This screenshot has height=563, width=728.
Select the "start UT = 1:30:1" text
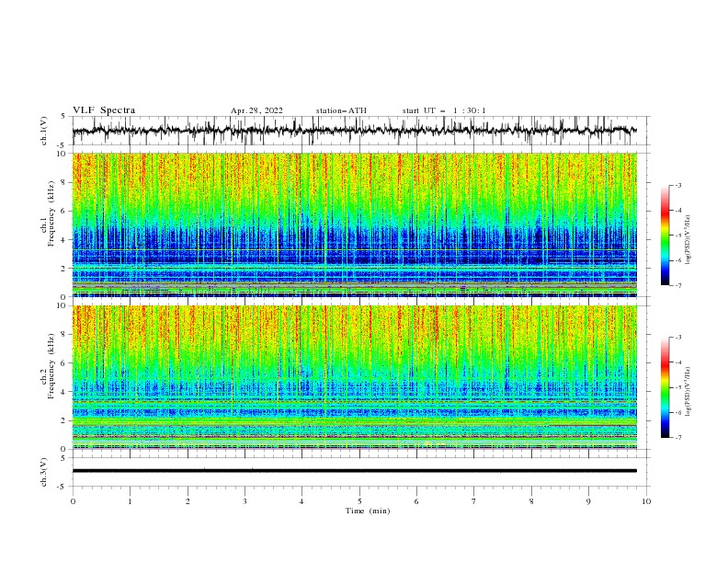(444, 110)
